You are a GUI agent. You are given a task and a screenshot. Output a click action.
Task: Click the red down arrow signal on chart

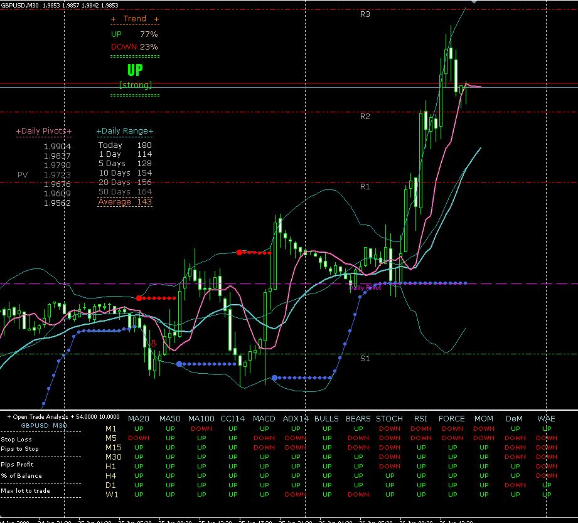tap(154, 344)
